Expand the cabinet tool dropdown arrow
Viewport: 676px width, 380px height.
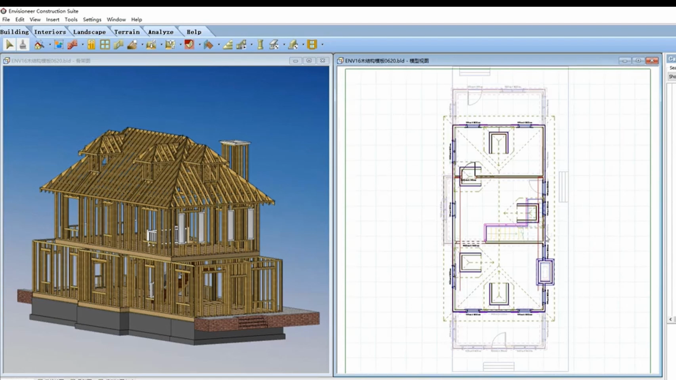pos(322,44)
